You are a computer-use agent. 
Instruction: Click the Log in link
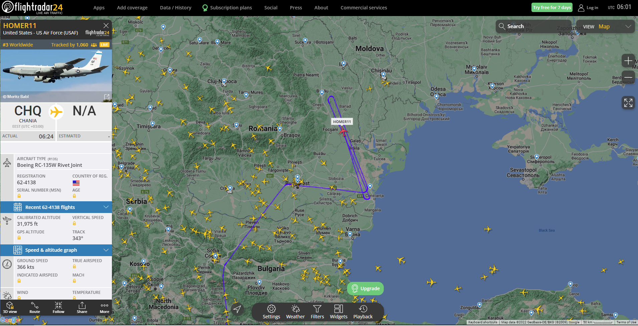pos(592,8)
